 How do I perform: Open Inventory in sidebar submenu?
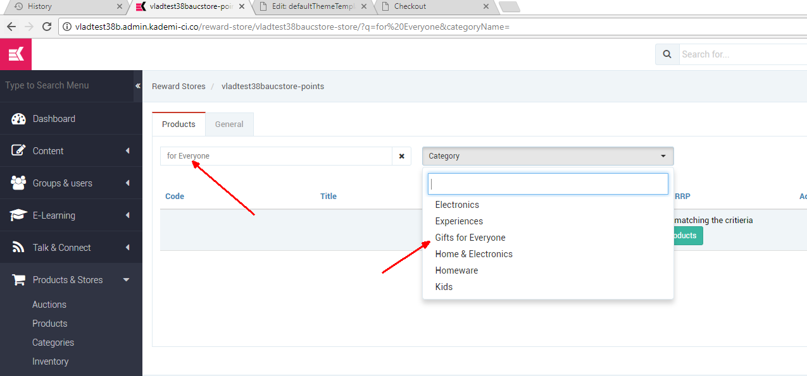point(51,361)
